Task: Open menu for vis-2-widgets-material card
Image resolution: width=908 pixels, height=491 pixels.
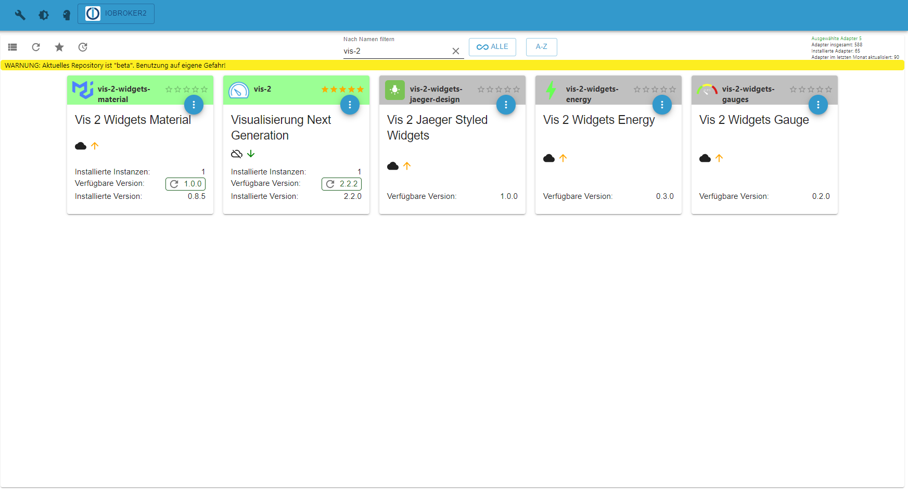Action: [194, 105]
